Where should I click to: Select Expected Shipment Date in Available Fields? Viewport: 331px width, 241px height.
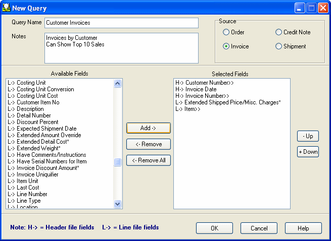tap(46, 129)
